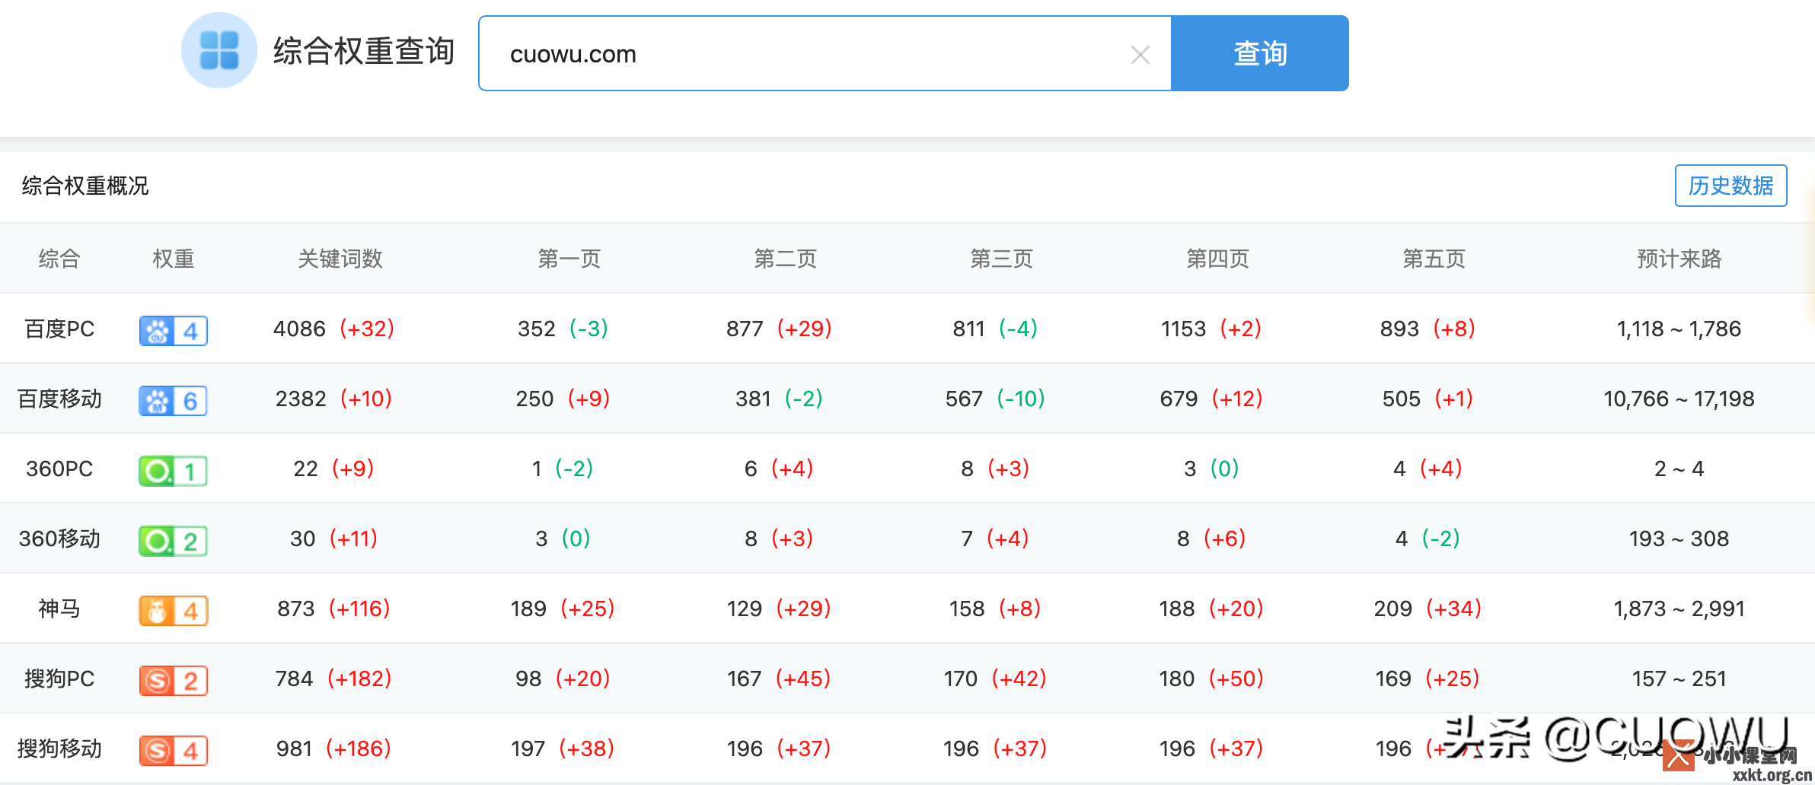
Task: Click the 193 ~ 308 traffic estimate
Action: click(x=1679, y=539)
